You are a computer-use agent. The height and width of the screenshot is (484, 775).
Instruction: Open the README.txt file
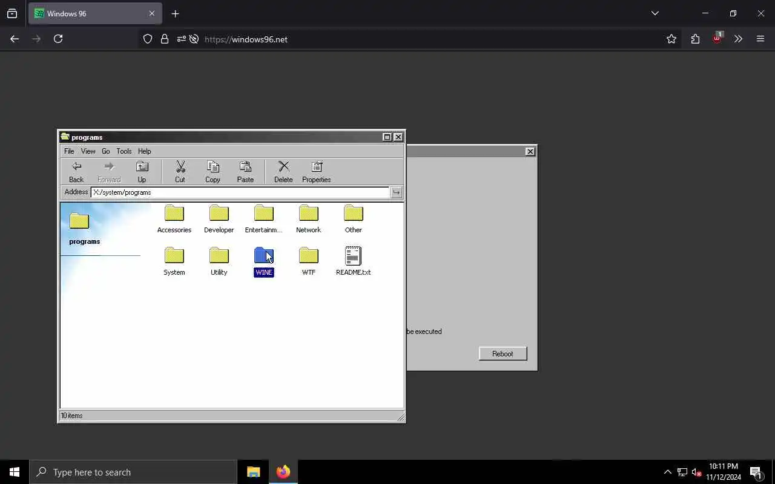click(x=353, y=261)
